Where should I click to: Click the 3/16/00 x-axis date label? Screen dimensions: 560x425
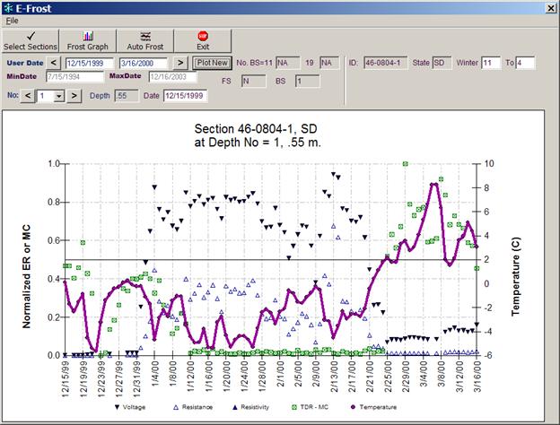point(477,377)
